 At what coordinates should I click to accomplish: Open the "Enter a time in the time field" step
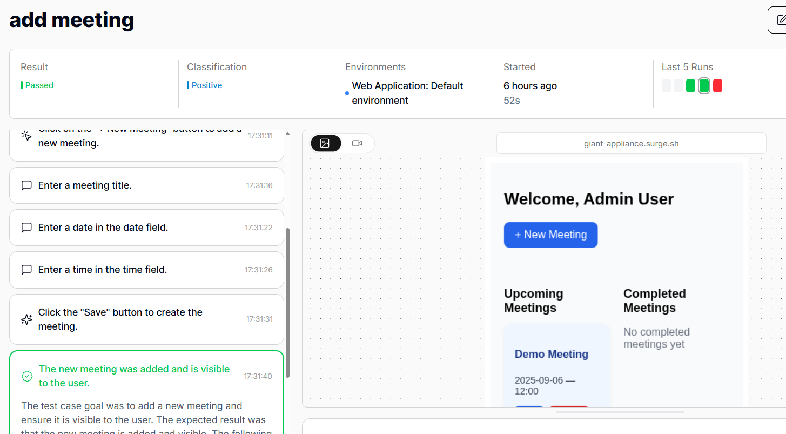[103, 270]
